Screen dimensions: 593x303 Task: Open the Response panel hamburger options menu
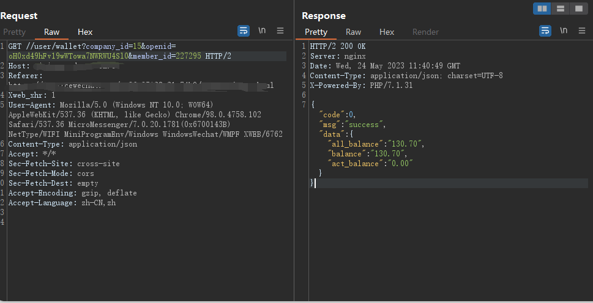[582, 31]
